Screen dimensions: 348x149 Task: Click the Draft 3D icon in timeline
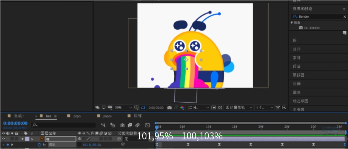pos(113,125)
